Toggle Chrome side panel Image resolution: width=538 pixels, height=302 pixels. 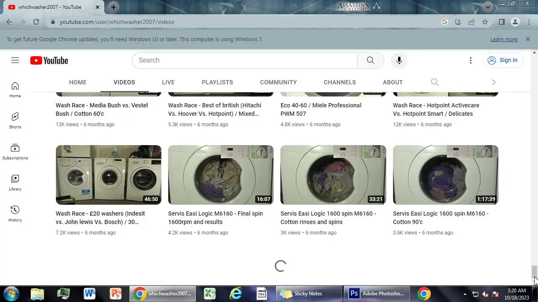pos(501,22)
